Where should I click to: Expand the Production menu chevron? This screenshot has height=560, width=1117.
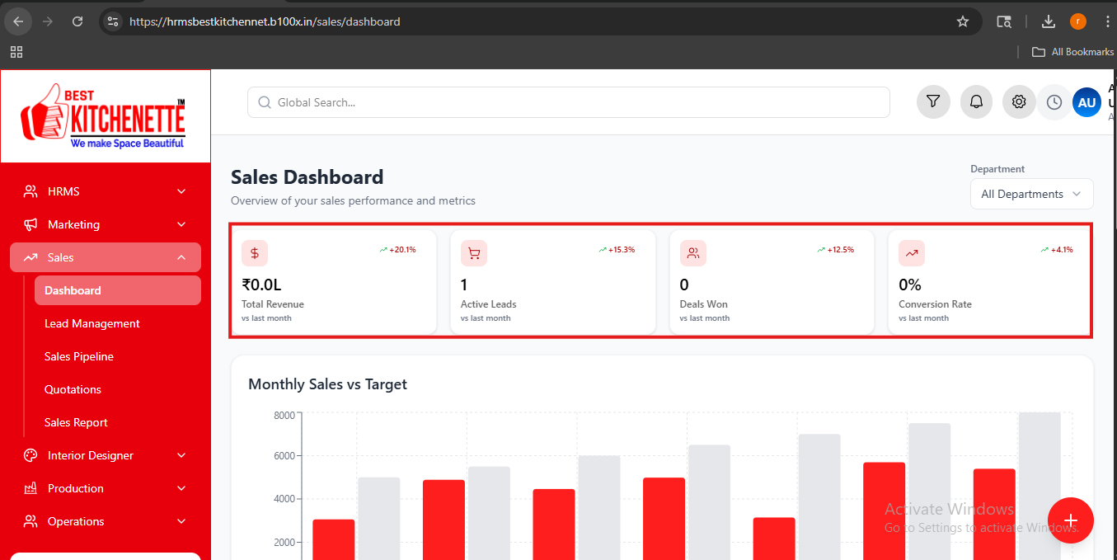tap(181, 488)
